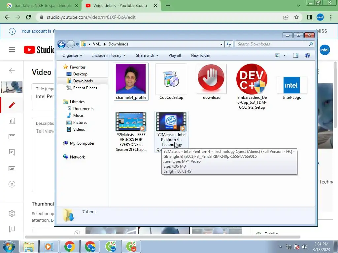Open YouTube Studio hamburger menu
The width and height of the screenshot is (338, 253).
(x=12, y=50)
